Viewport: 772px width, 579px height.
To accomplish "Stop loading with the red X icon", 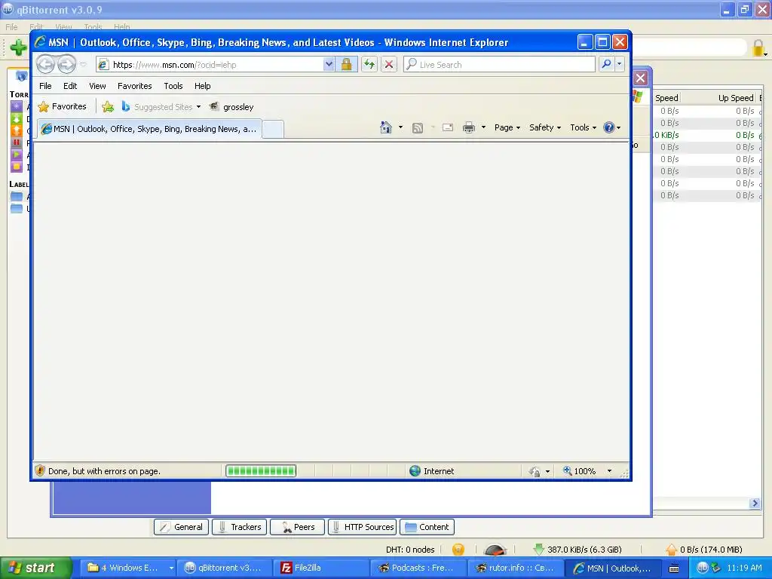I will tap(389, 65).
